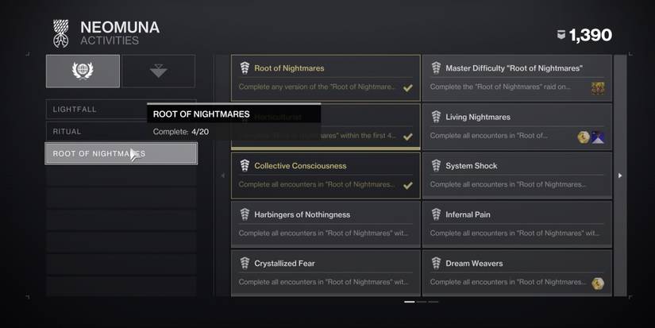
Task: Click the Root of Nightmares triumph checkmark
Action: tap(408, 88)
